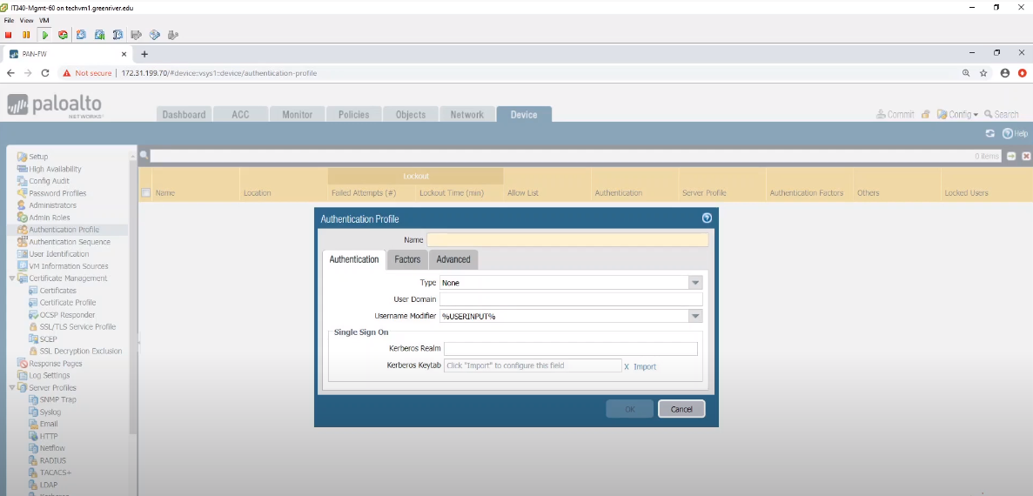The image size is (1033, 496).
Task: Click the red Power Off VM icon
Action: tap(9, 35)
